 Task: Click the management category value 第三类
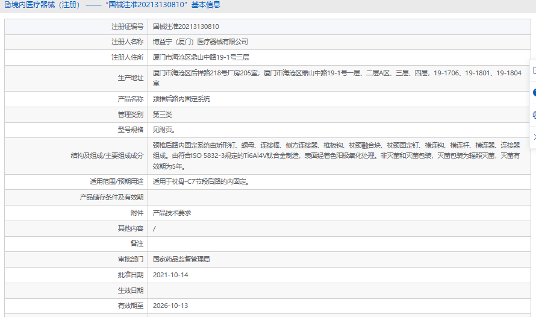tap(163, 115)
